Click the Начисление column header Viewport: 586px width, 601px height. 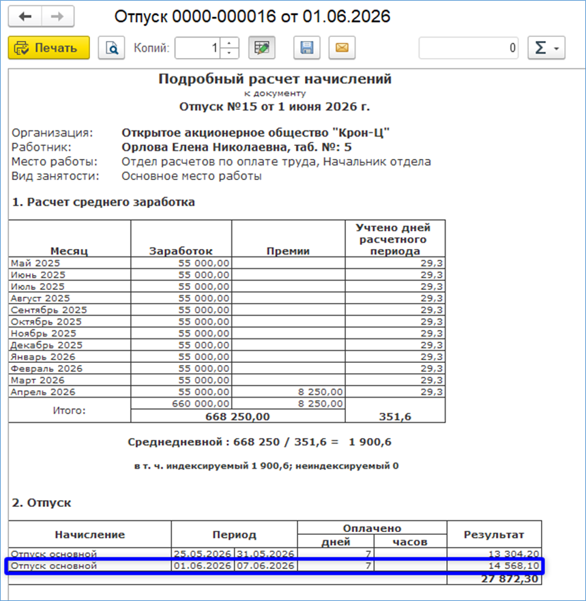(x=89, y=534)
